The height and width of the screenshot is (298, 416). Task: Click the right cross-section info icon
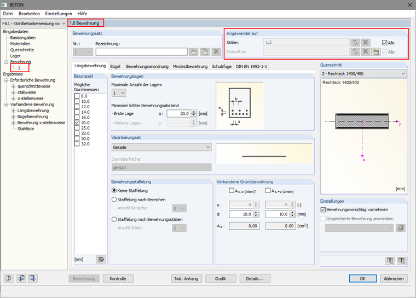point(402,261)
